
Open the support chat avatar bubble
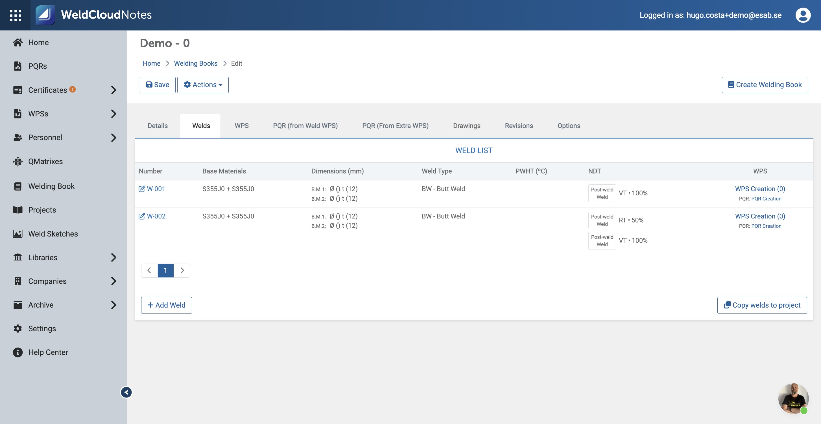(x=793, y=399)
